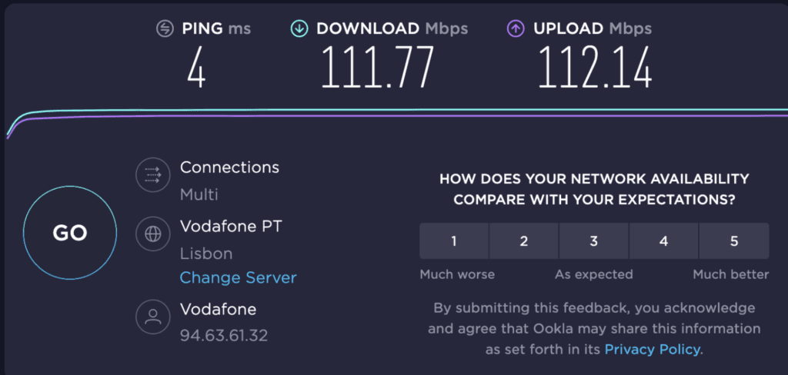Click the upload arrow icon

click(514, 29)
